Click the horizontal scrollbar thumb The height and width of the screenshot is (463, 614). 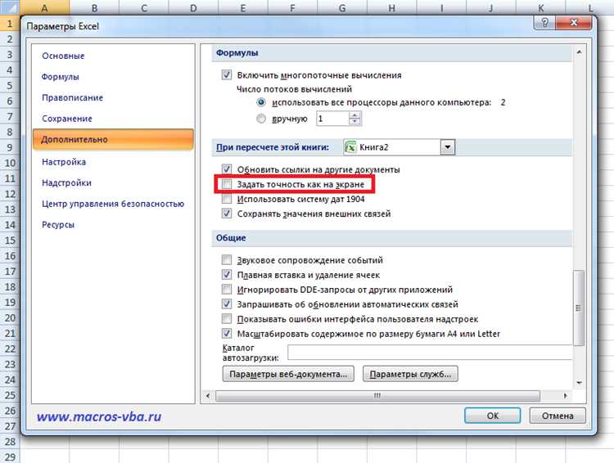[x=377, y=396]
